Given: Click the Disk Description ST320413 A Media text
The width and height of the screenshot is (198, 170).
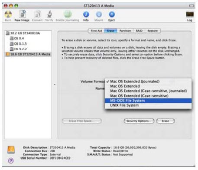Looking at the screenshot, I should pos(62,147).
